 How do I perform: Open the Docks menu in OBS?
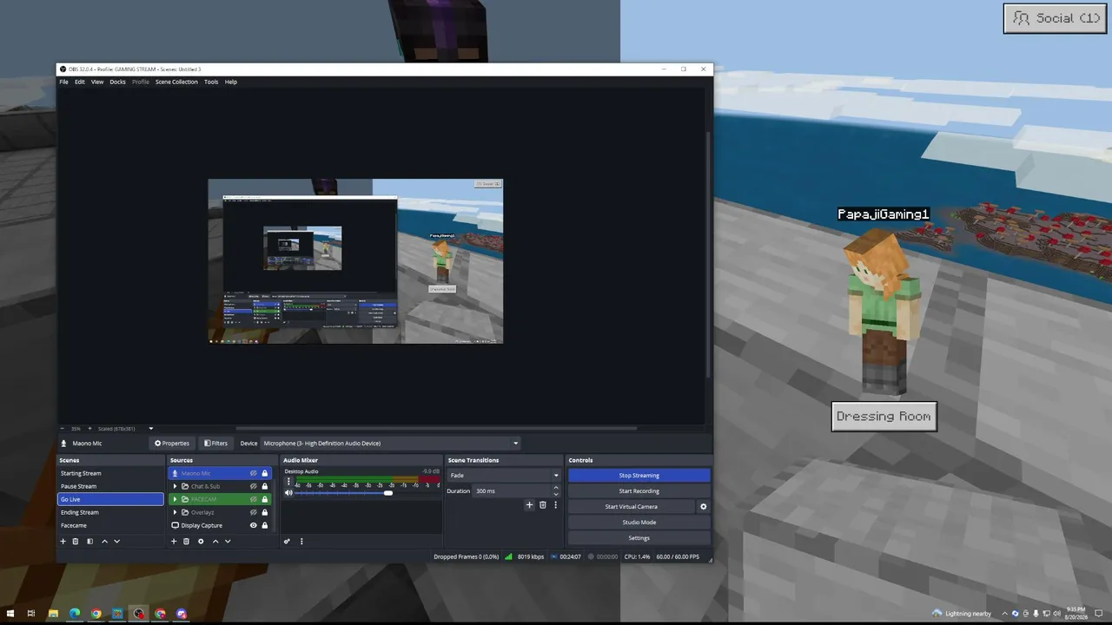(x=117, y=82)
